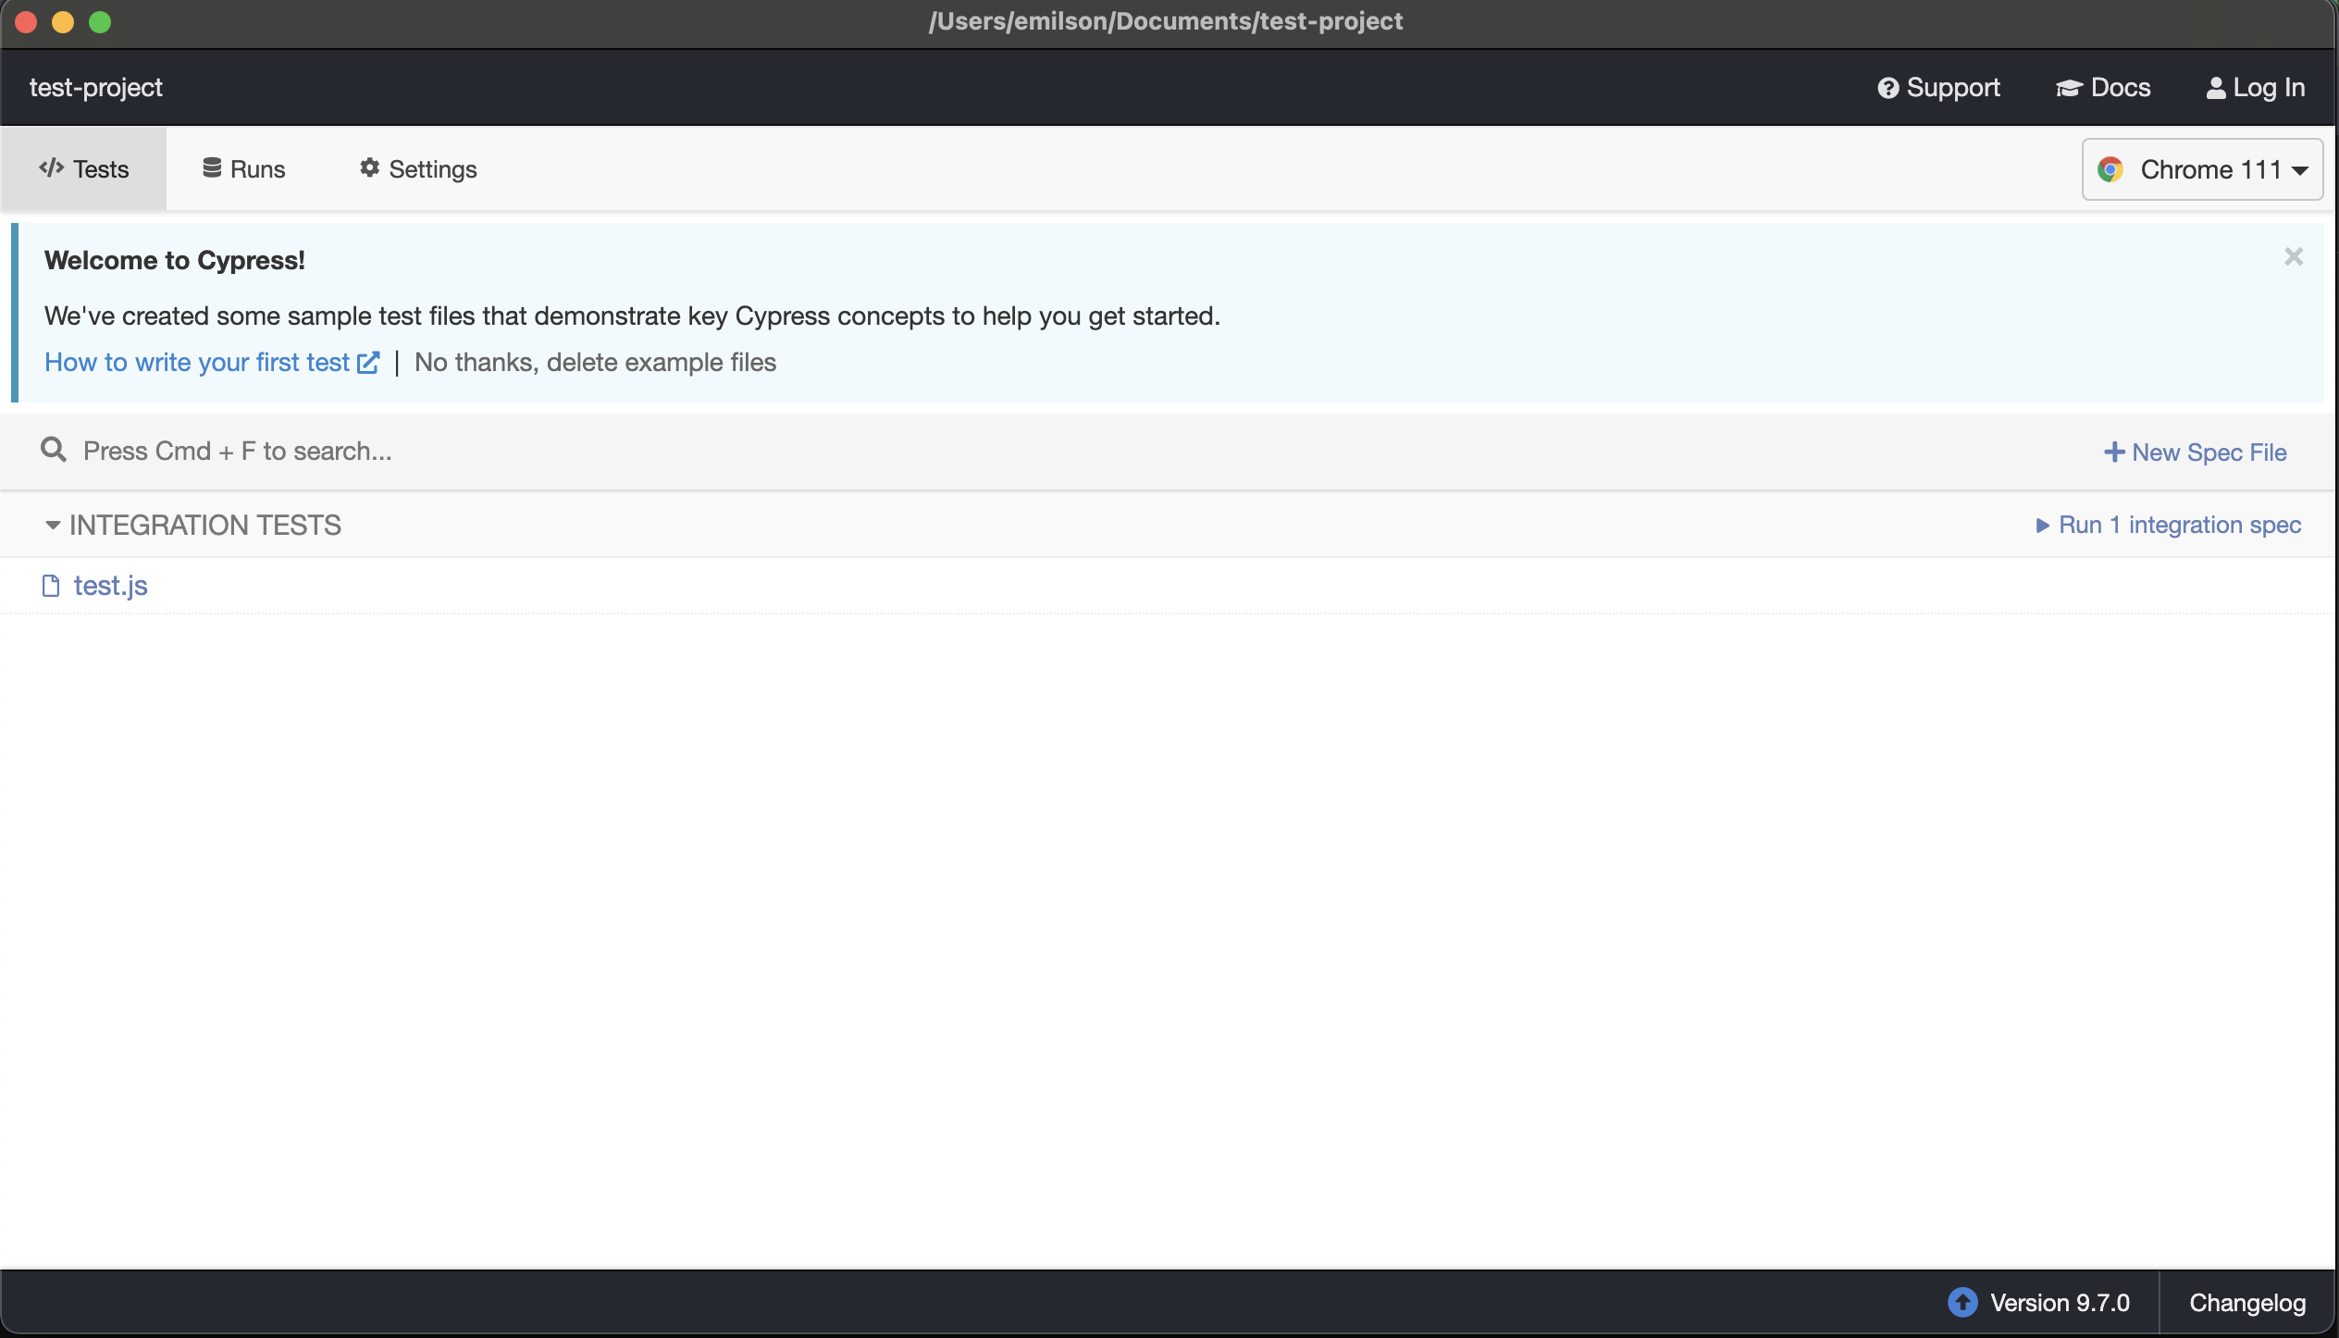Collapse the INTEGRATION TESTS section
The image size is (2339, 1338).
point(52,524)
